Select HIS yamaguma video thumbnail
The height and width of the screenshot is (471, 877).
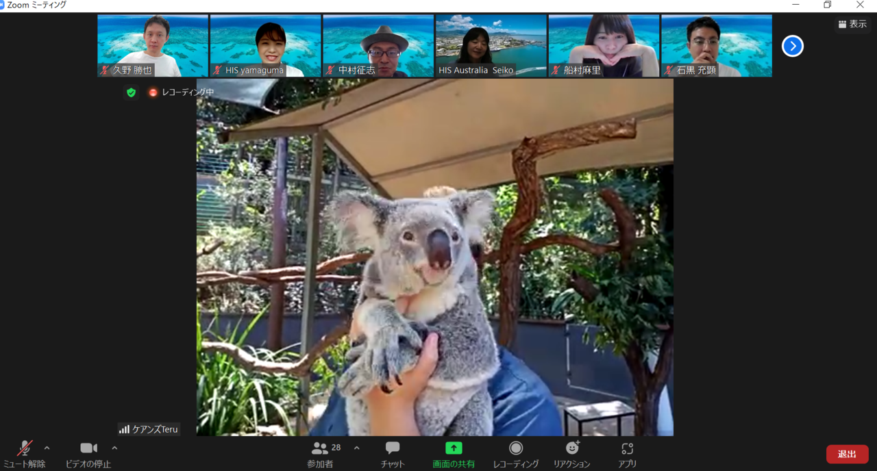point(265,46)
